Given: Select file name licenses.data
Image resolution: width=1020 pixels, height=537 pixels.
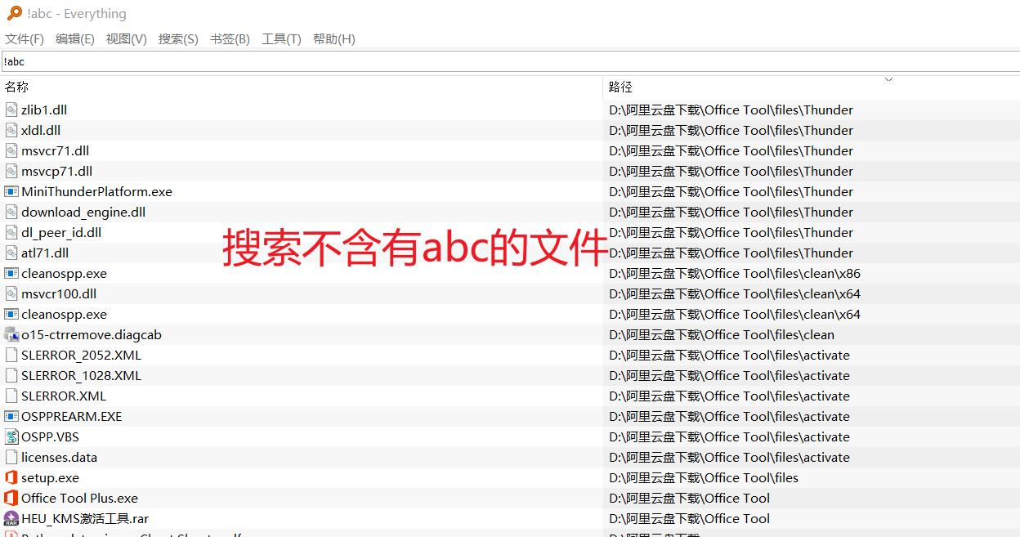Looking at the screenshot, I should pyautogui.click(x=59, y=457).
